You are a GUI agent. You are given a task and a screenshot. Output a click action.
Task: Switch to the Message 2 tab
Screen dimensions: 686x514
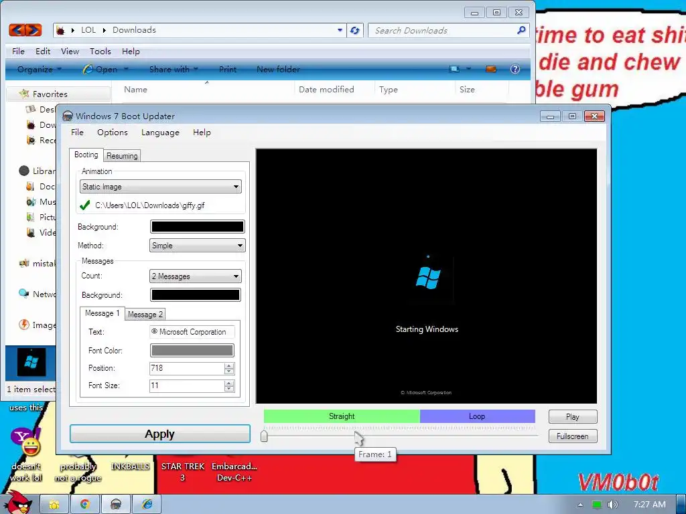(145, 315)
